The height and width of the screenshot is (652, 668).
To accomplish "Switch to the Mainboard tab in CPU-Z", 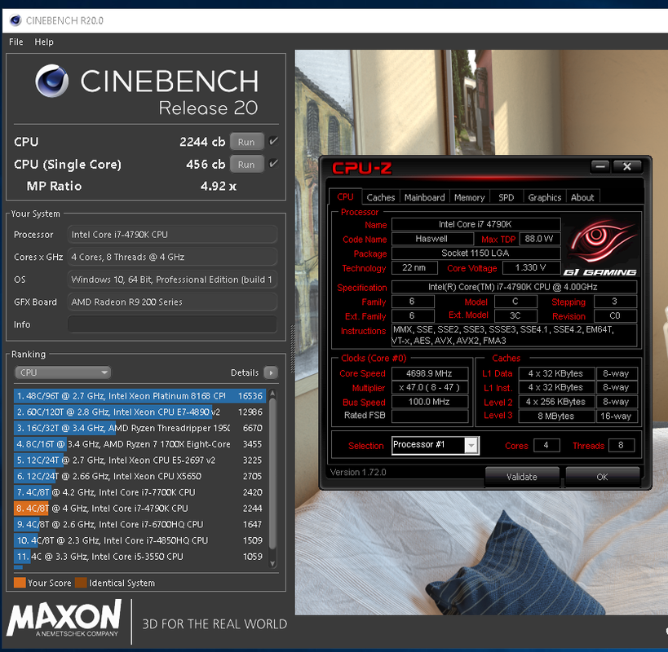I will [424, 197].
